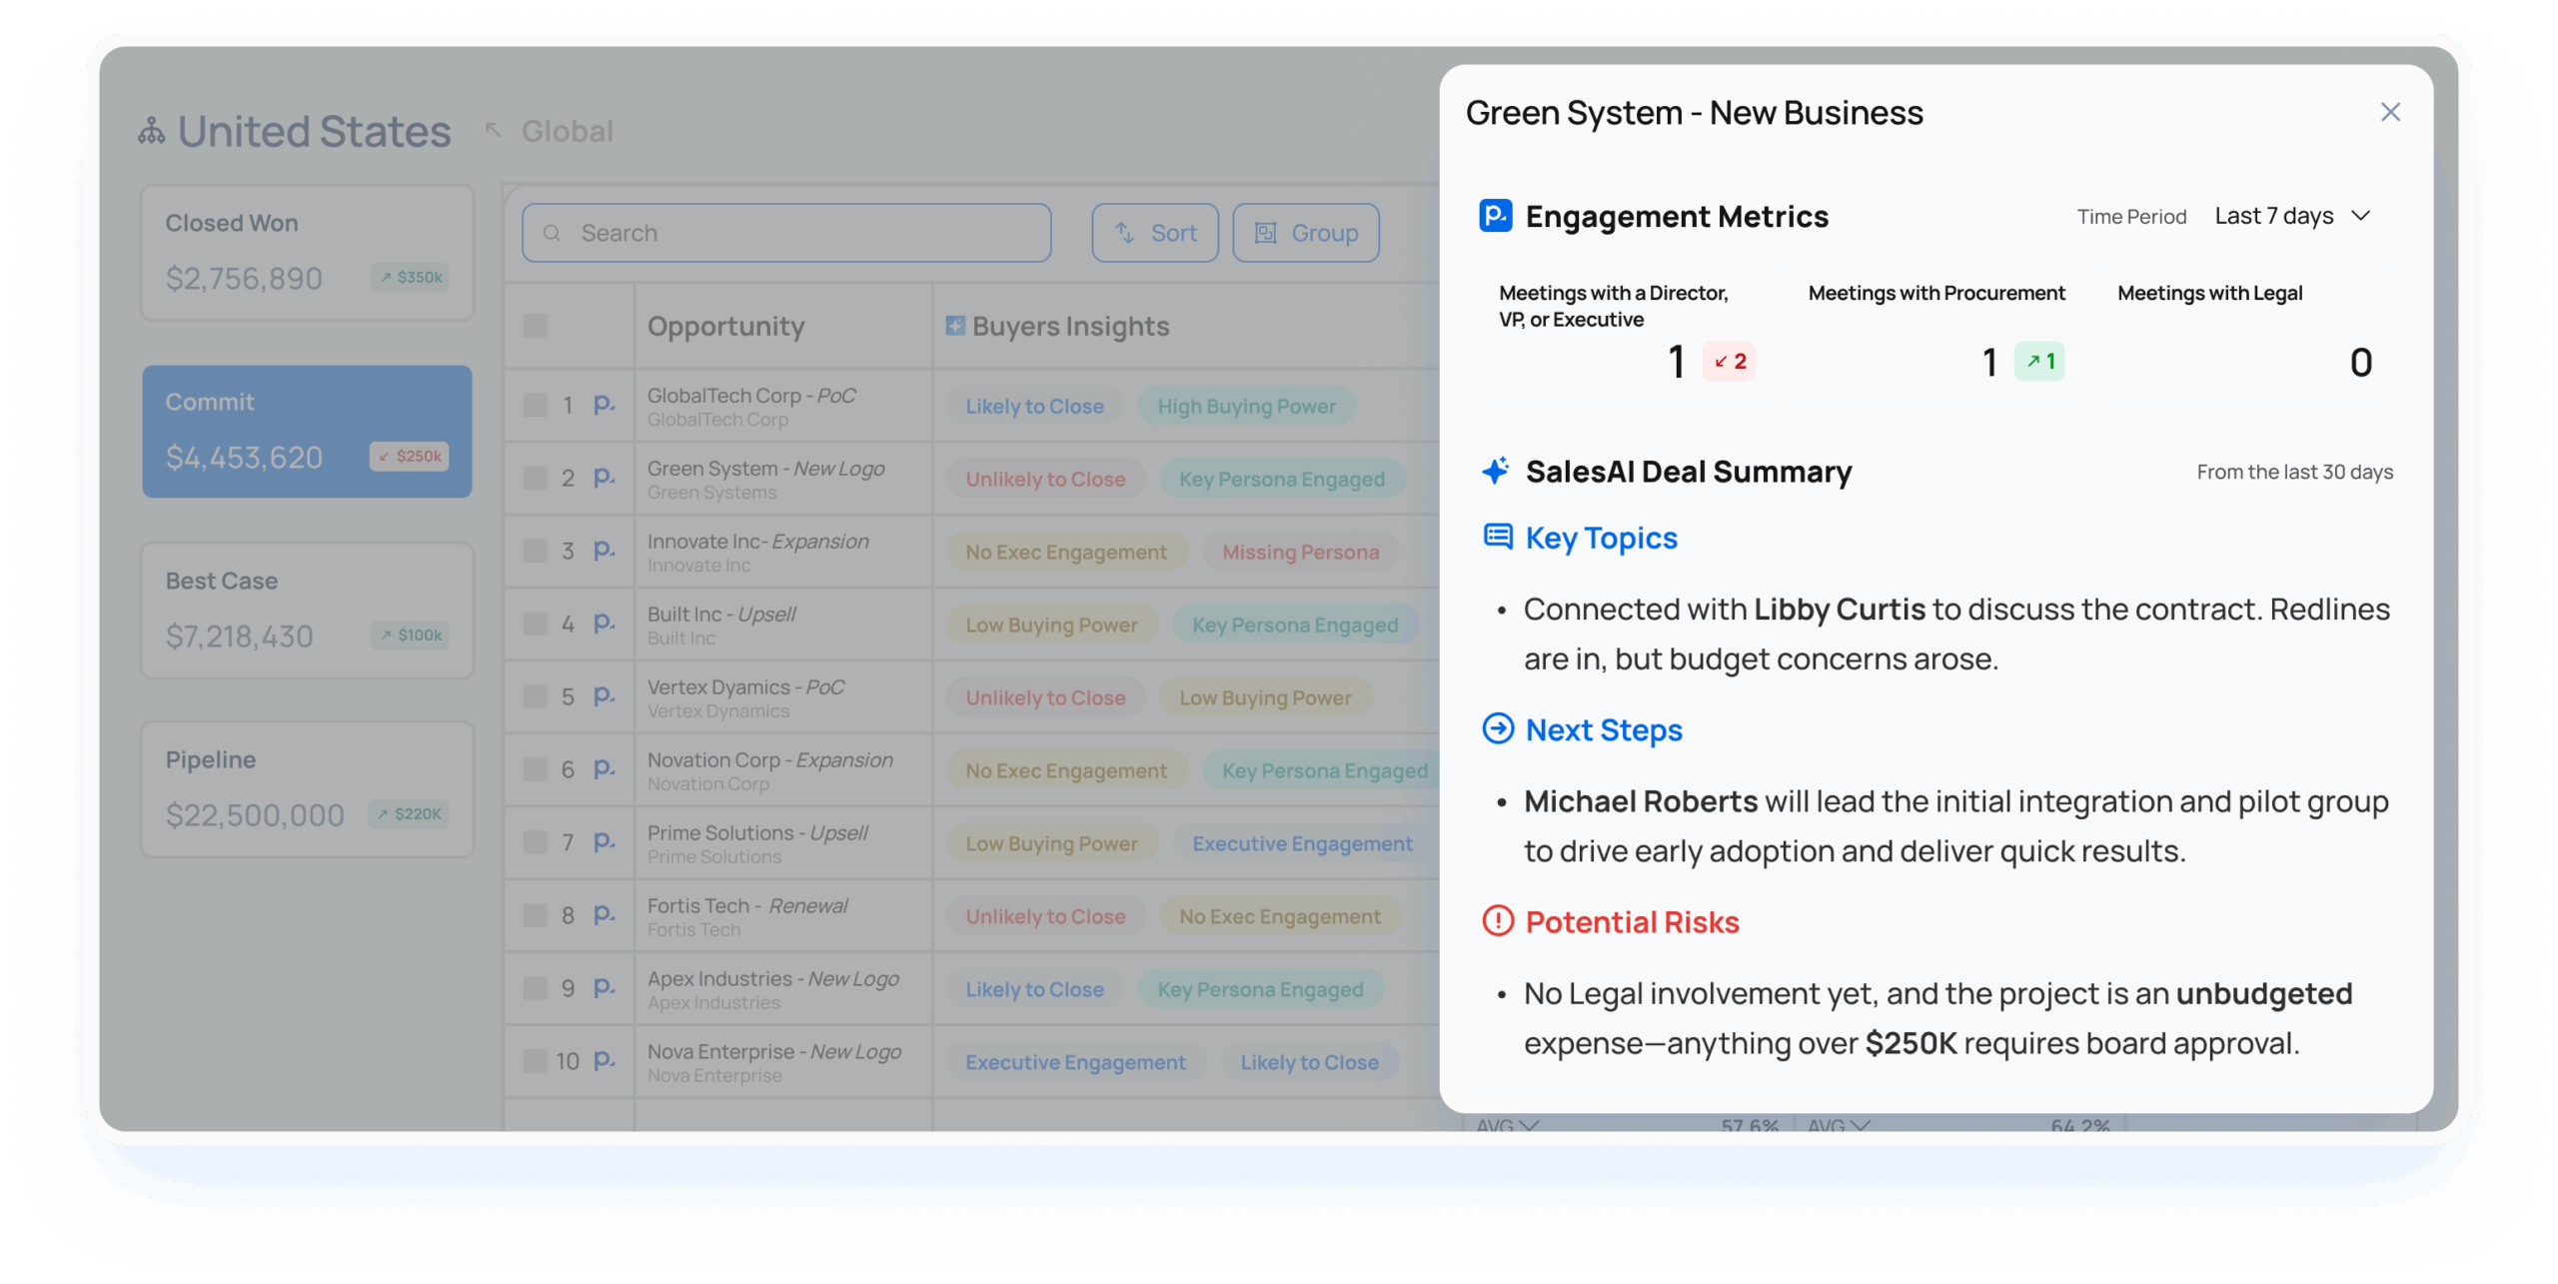Toggle the select-all checkbox in table header

[536, 326]
